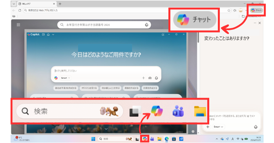274x143 pixels.
Task: Open the weather widget on taskbar
Action: click(22, 139)
